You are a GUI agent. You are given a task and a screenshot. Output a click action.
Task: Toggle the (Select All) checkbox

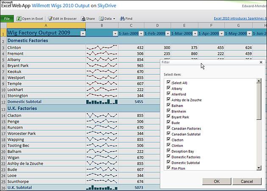pos(169,82)
